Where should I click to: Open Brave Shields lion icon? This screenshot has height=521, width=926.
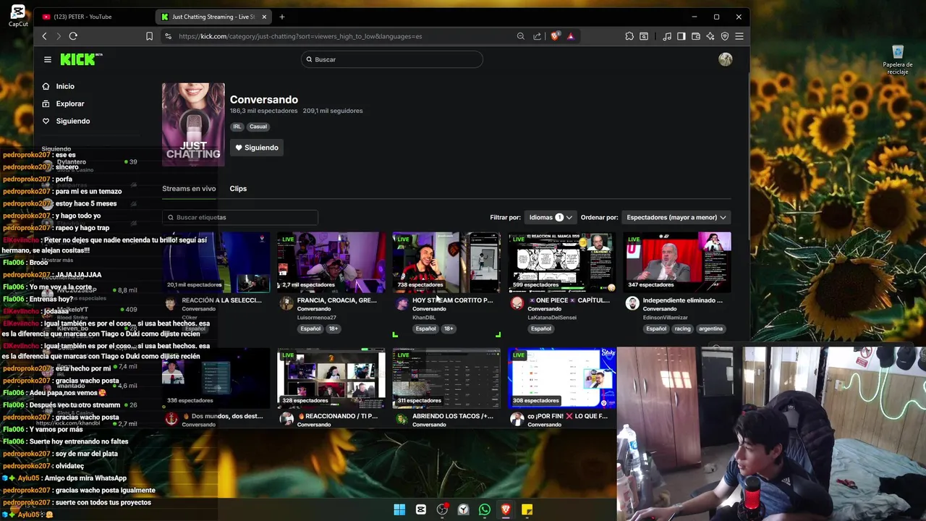pos(555,36)
